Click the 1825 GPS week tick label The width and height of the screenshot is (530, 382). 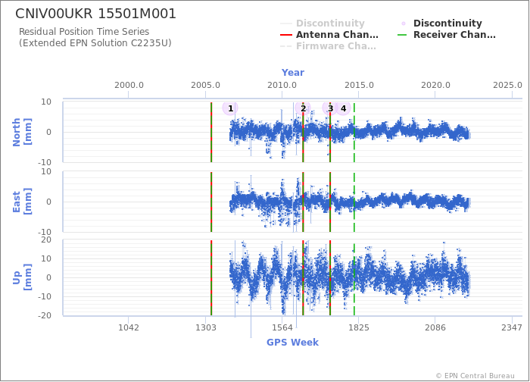pyautogui.click(x=359, y=327)
